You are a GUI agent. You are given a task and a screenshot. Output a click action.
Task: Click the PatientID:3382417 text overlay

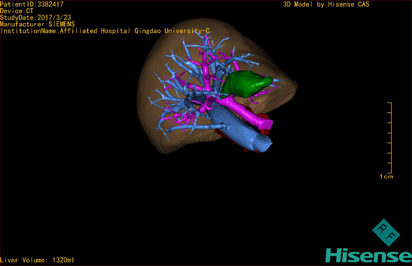(x=32, y=4)
